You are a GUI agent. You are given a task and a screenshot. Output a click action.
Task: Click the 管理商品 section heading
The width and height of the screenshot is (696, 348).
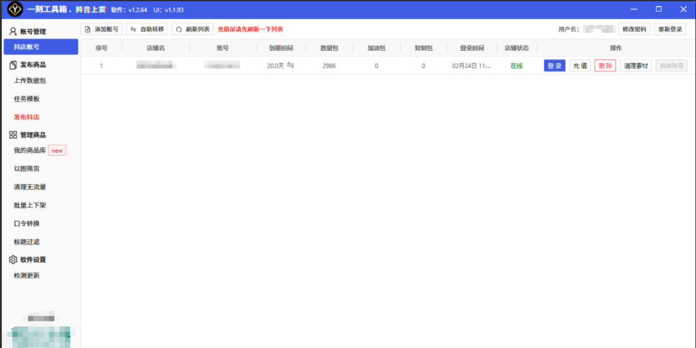coord(32,135)
